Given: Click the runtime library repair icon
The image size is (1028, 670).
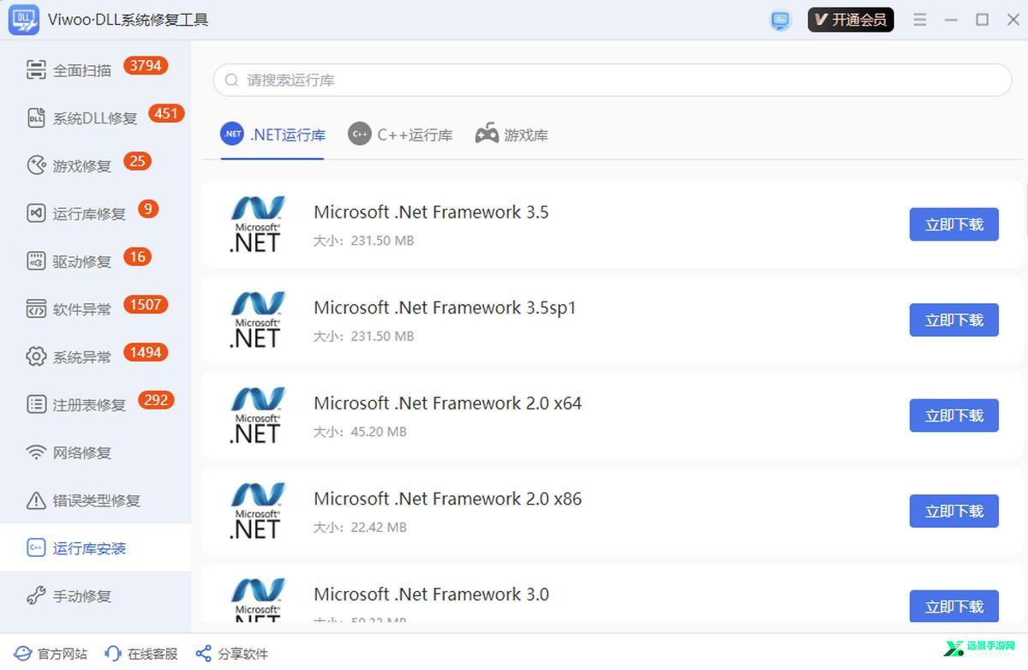Looking at the screenshot, I should (x=36, y=213).
